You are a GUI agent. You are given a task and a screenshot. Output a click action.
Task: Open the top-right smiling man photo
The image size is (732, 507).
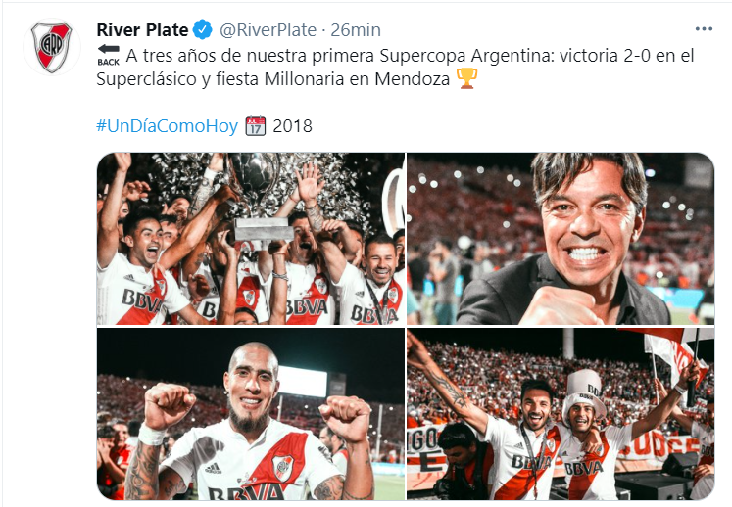(x=561, y=239)
